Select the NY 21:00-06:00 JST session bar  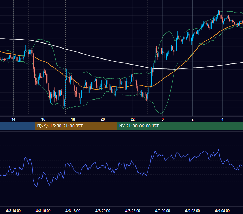coord(180,126)
